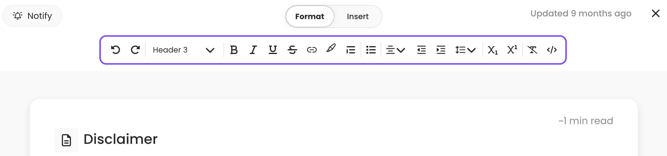Image resolution: width=667 pixels, height=156 pixels.
Task: Open the code view icon
Action: (x=552, y=50)
